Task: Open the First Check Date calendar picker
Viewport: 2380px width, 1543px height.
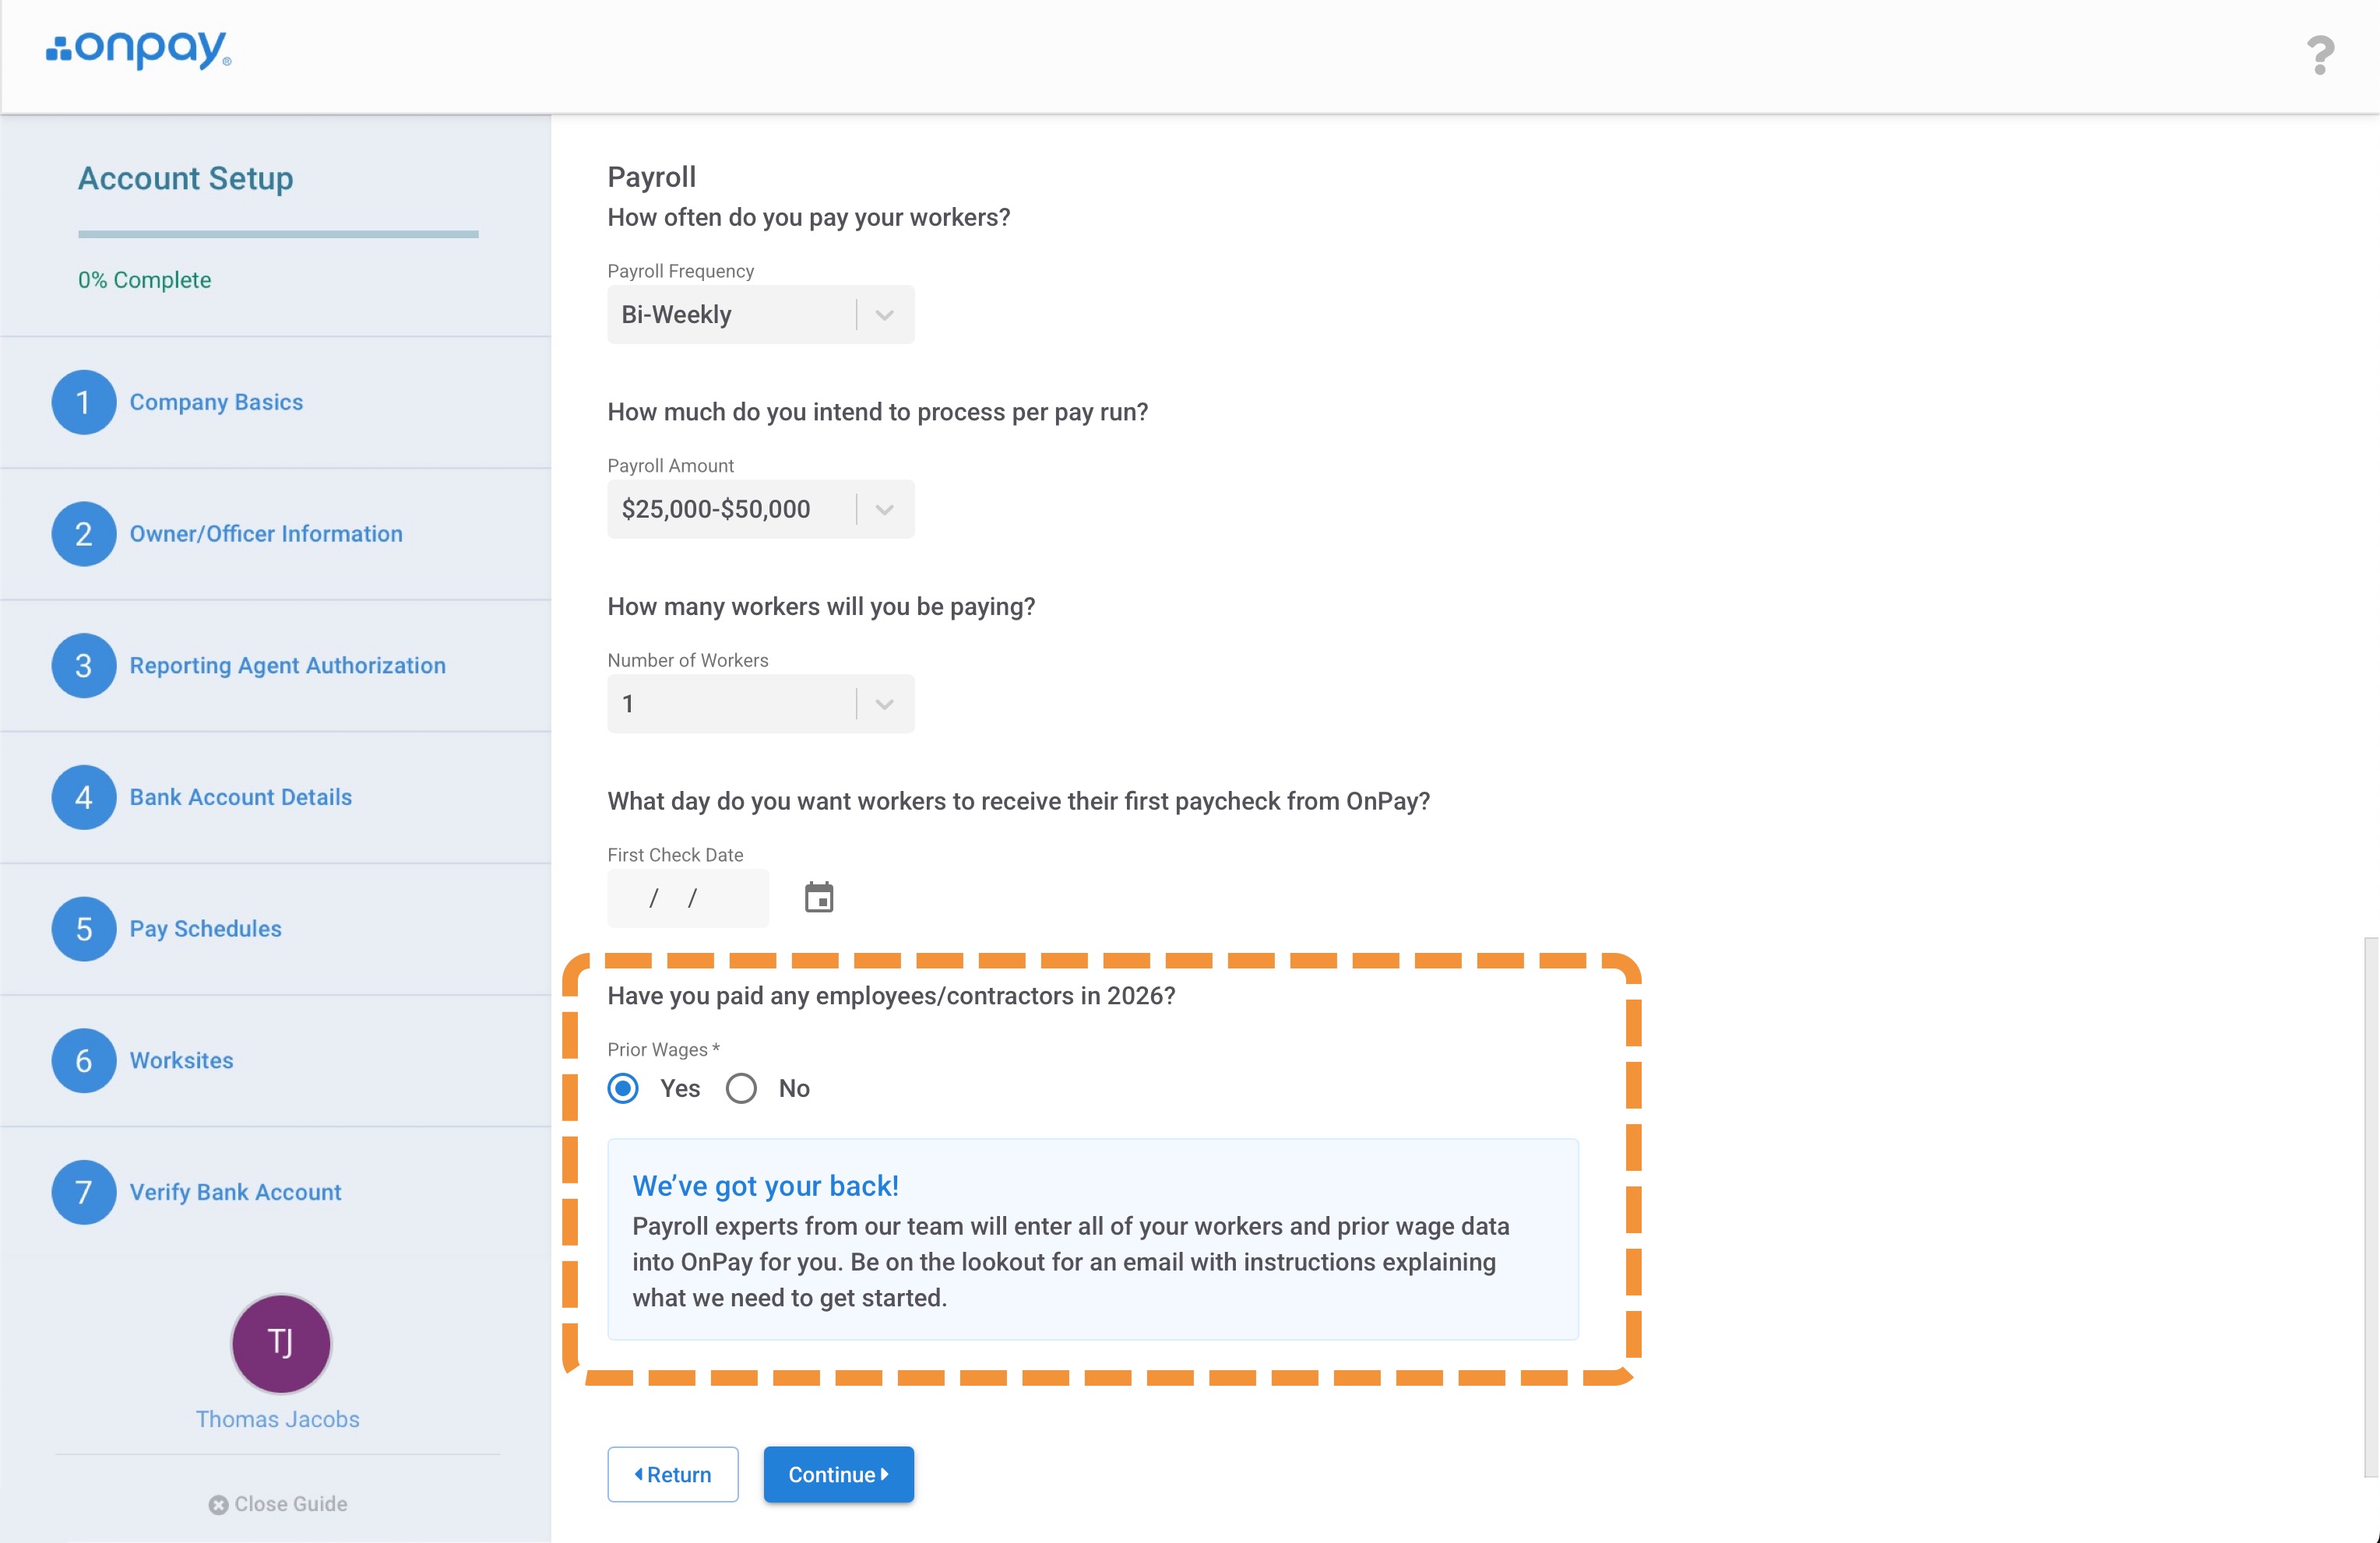Action: 819,898
